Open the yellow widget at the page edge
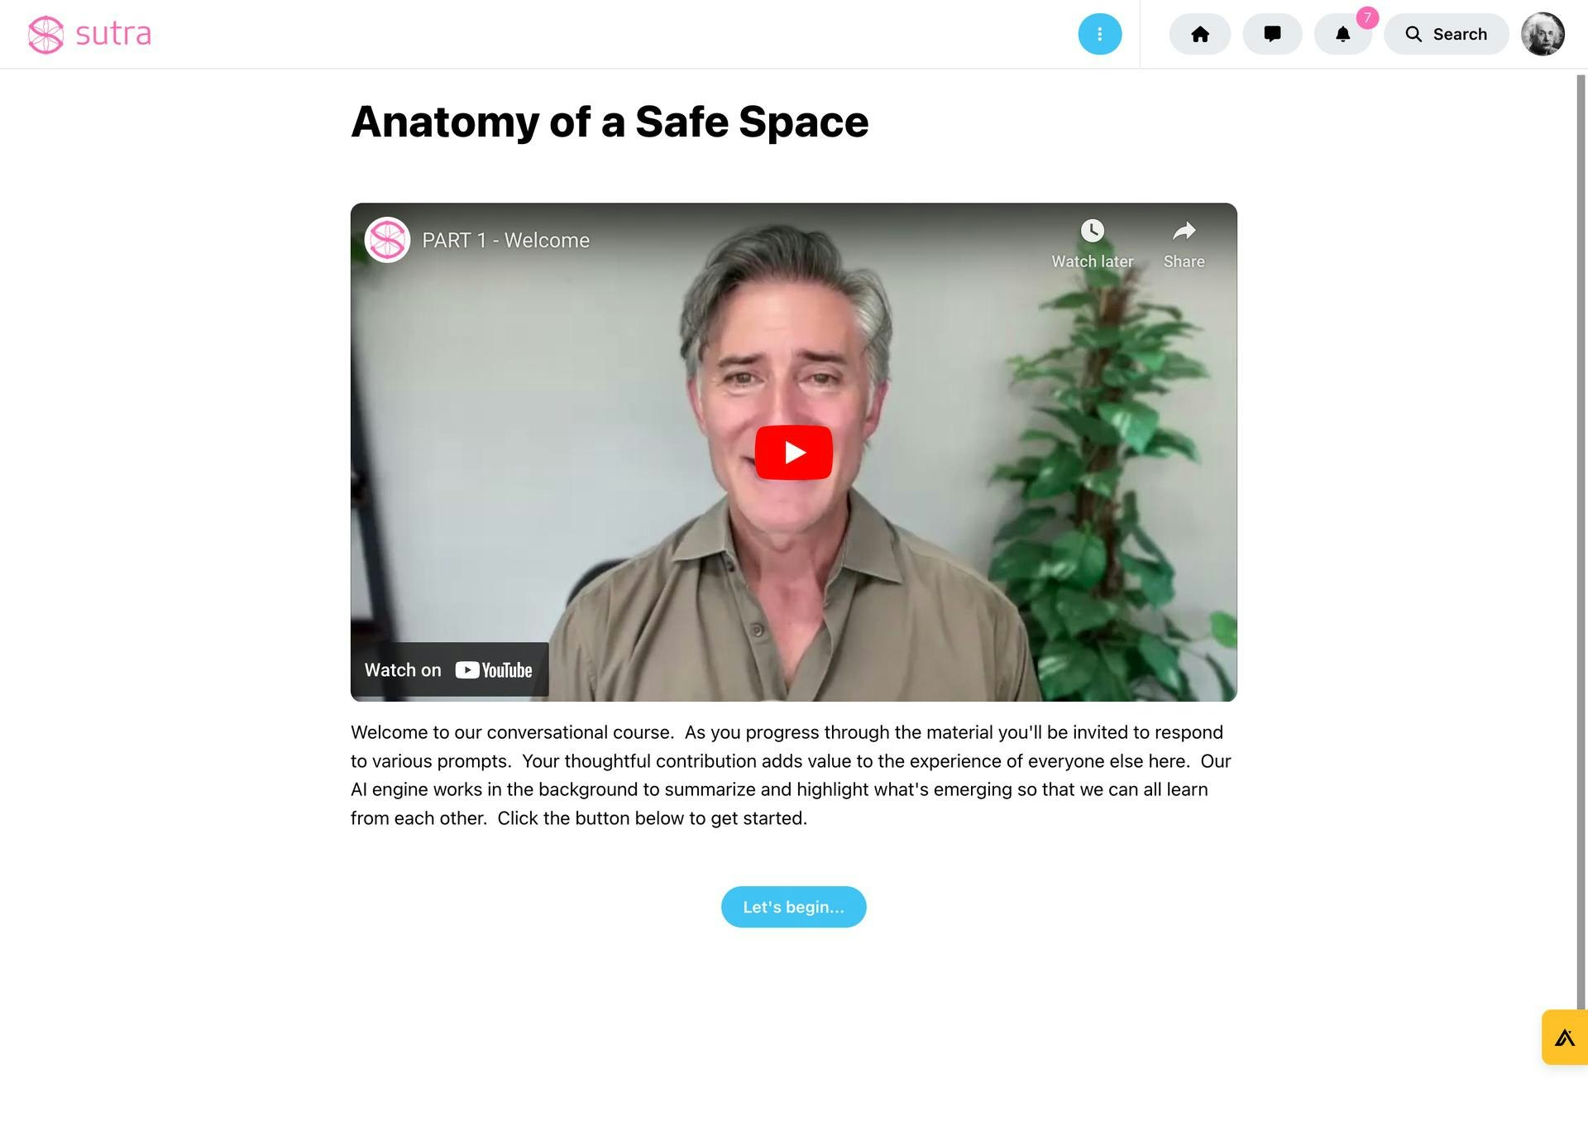 1565,1037
